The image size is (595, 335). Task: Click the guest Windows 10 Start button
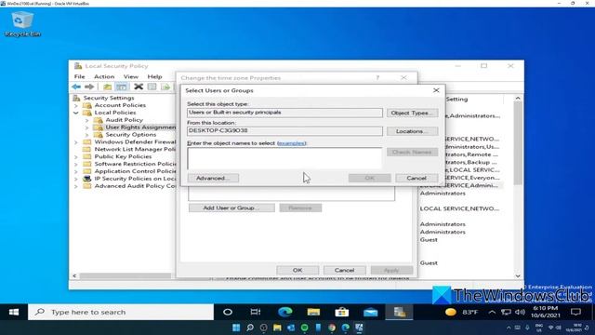pyautogui.click(x=14, y=313)
